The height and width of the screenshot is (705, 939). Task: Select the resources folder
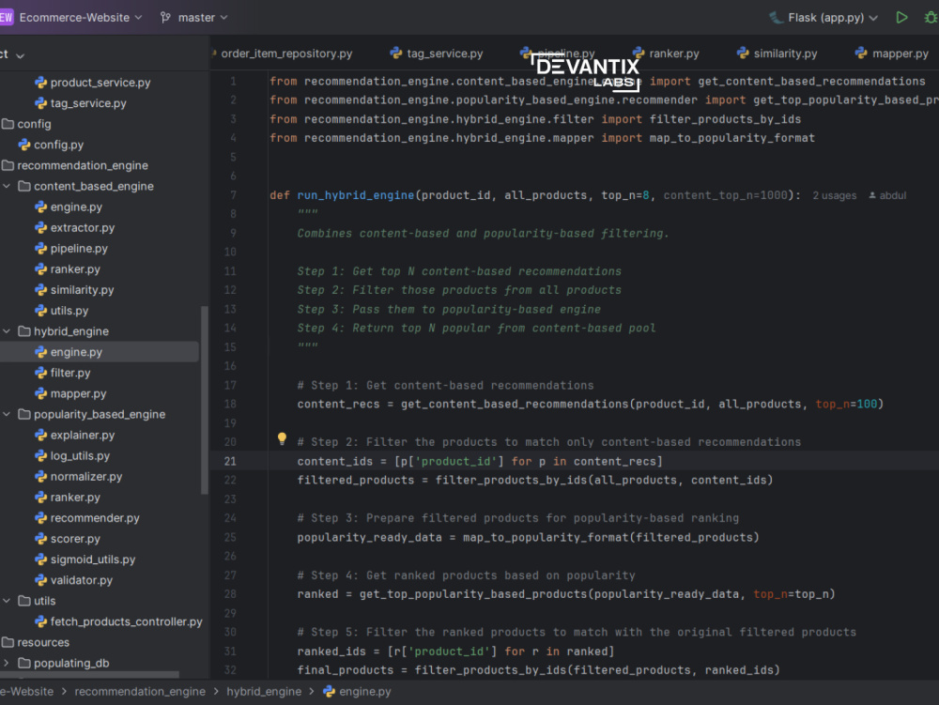pyautogui.click(x=43, y=642)
